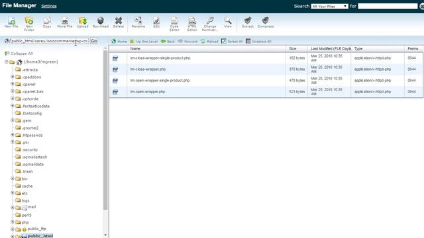Viewport: 424px width, 238px height.
Task: Click the Copy toolbar icon
Action: coord(47,22)
